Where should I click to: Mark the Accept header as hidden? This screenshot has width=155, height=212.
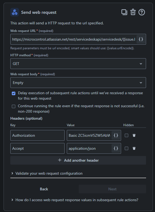126,148
